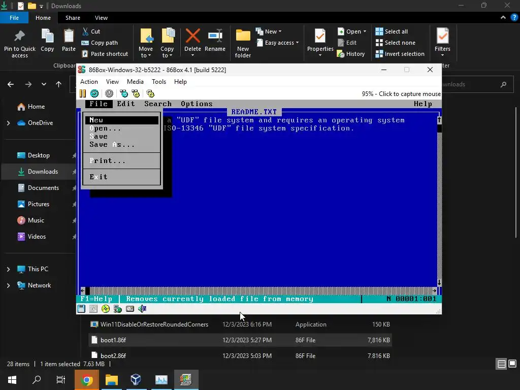Click DOS editor vertical scrollbar down arrow
This screenshot has height=390, width=520.
tap(439, 282)
